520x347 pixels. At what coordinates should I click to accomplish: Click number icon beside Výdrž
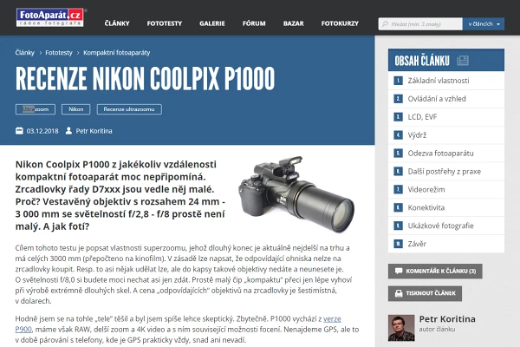[398, 135]
